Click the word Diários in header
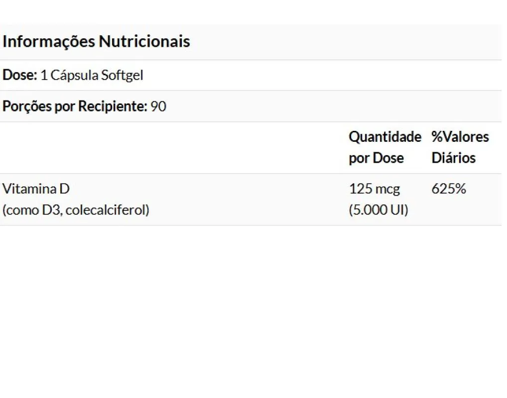The width and height of the screenshot is (507, 398). point(454,158)
